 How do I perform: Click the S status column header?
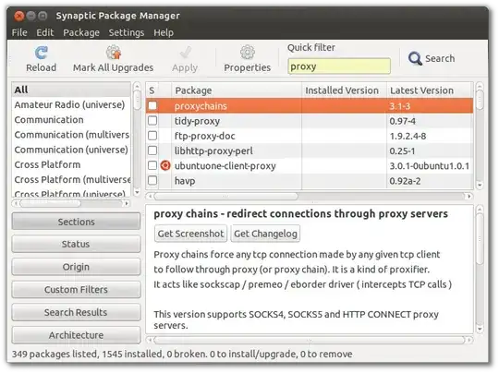click(152, 90)
